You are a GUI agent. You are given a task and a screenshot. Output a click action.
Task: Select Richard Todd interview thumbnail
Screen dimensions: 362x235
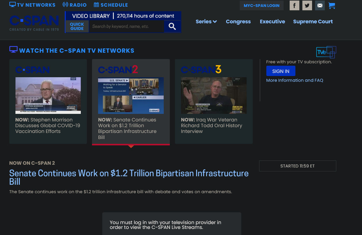pos(214,95)
